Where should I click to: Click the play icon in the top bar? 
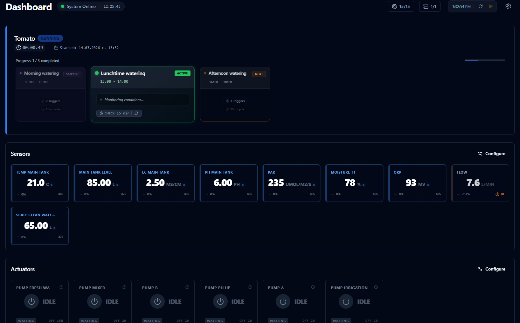491,6
